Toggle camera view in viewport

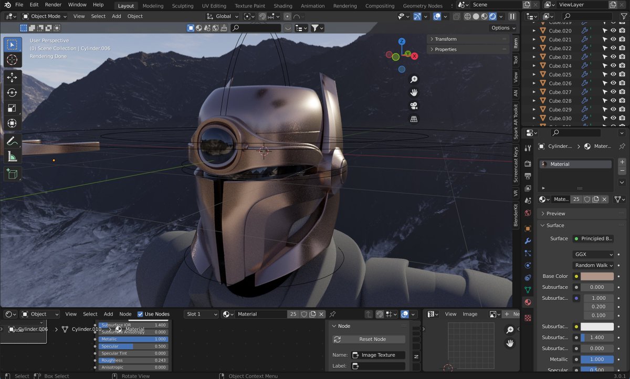click(x=414, y=106)
